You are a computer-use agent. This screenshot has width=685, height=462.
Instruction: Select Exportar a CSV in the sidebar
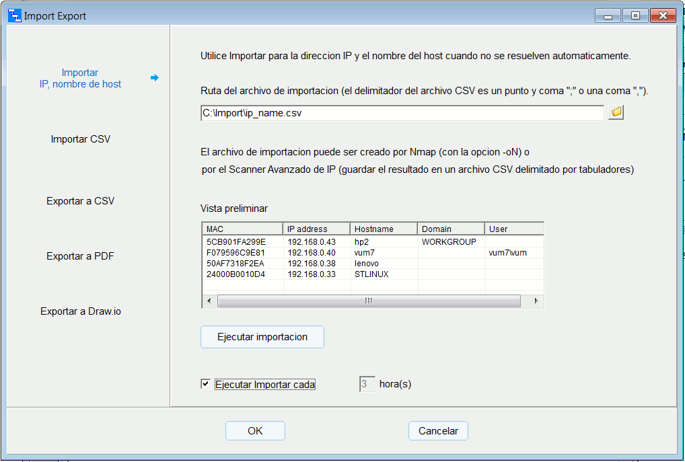pos(80,200)
